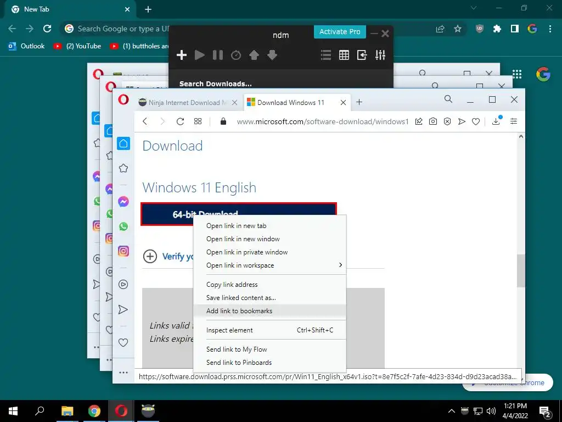Open Opera downloads icon
The image size is (562, 422).
tap(496, 121)
